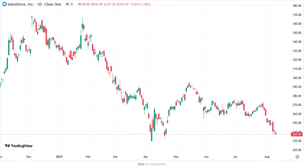Viewport: 304px width, 168px height.
Task: Click the Salesforce logo icon
Action: 4,4
